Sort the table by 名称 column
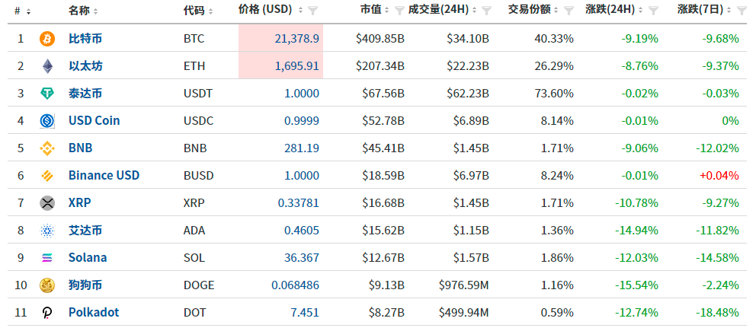The height and width of the screenshot is (328, 756). pyautogui.click(x=83, y=10)
